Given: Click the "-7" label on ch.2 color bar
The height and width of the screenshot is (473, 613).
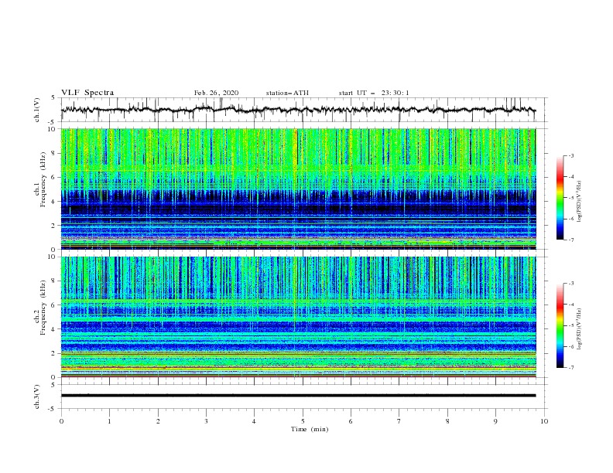Looking at the screenshot, I should [570, 368].
